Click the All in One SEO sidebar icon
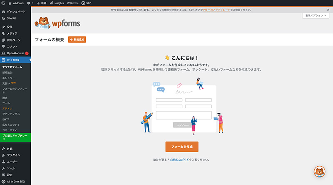This screenshot has width=333, height=185. point(3,181)
